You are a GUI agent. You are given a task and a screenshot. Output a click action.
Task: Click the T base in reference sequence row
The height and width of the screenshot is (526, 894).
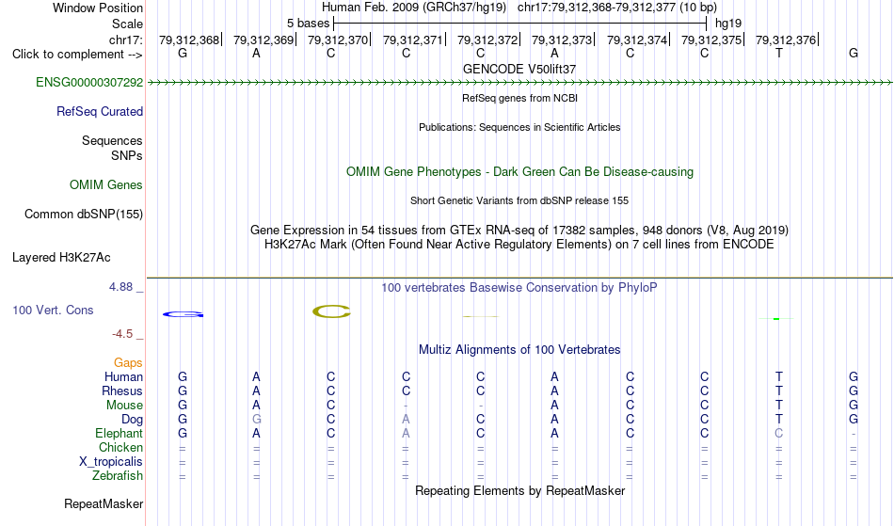click(779, 54)
